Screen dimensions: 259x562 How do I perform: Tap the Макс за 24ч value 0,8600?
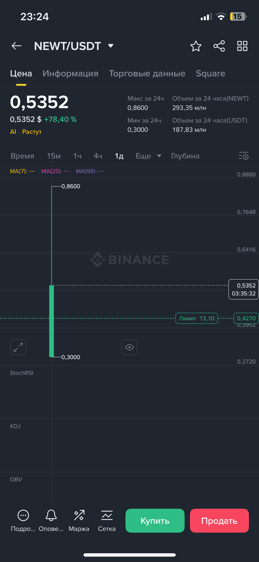pos(138,108)
